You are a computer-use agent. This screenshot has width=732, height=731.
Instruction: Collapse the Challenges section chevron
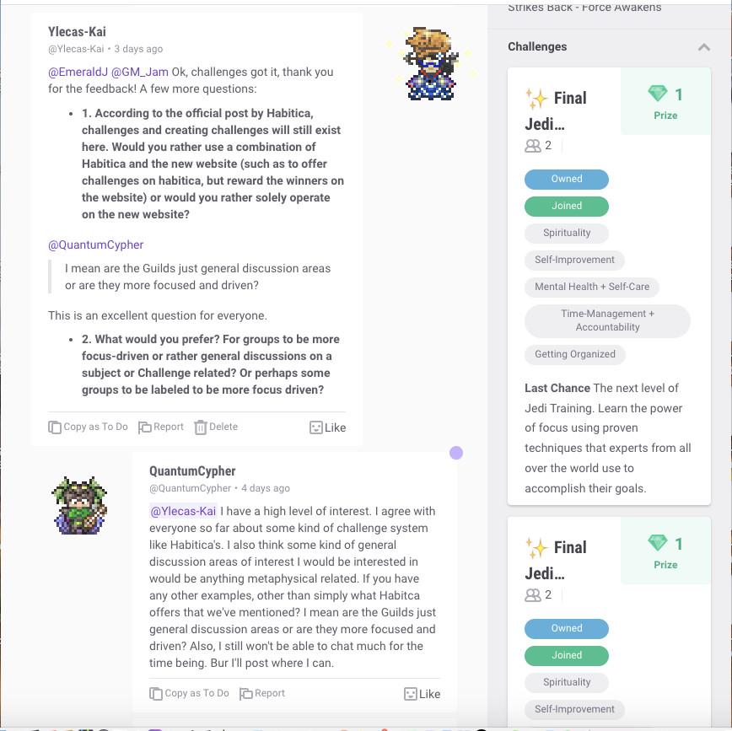click(x=704, y=47)
